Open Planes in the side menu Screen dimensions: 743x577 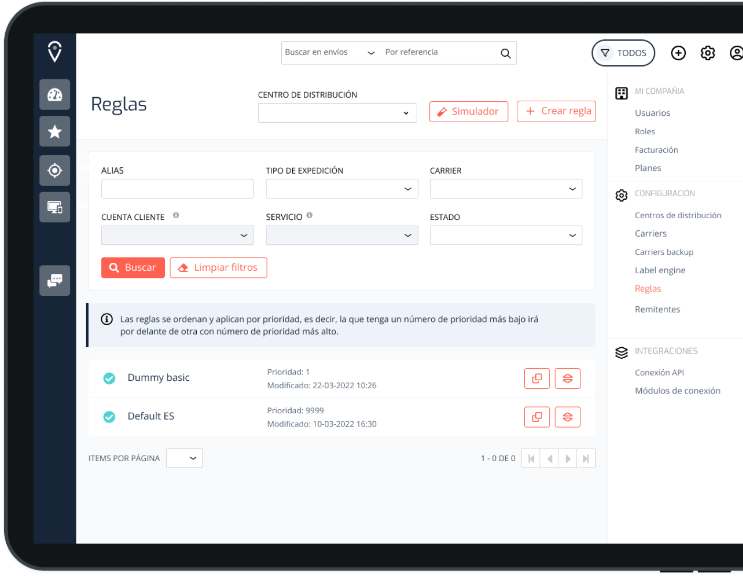648,168
